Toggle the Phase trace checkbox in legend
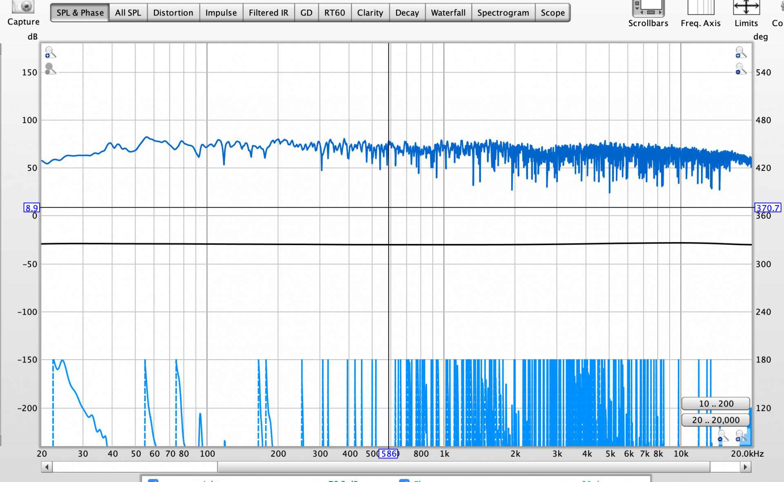 coord(404,480)
